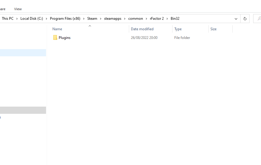
Task: Click the search magnifier icon
Action: pyautogui.click(x=259, y=19)
